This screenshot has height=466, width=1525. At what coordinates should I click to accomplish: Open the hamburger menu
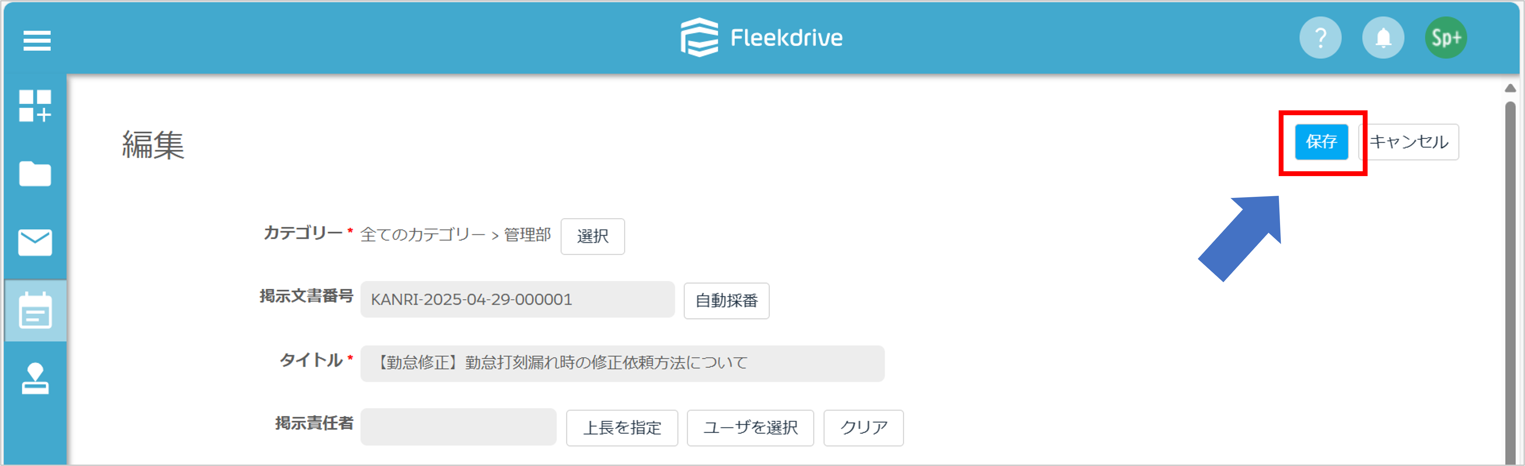click(37, 41)
